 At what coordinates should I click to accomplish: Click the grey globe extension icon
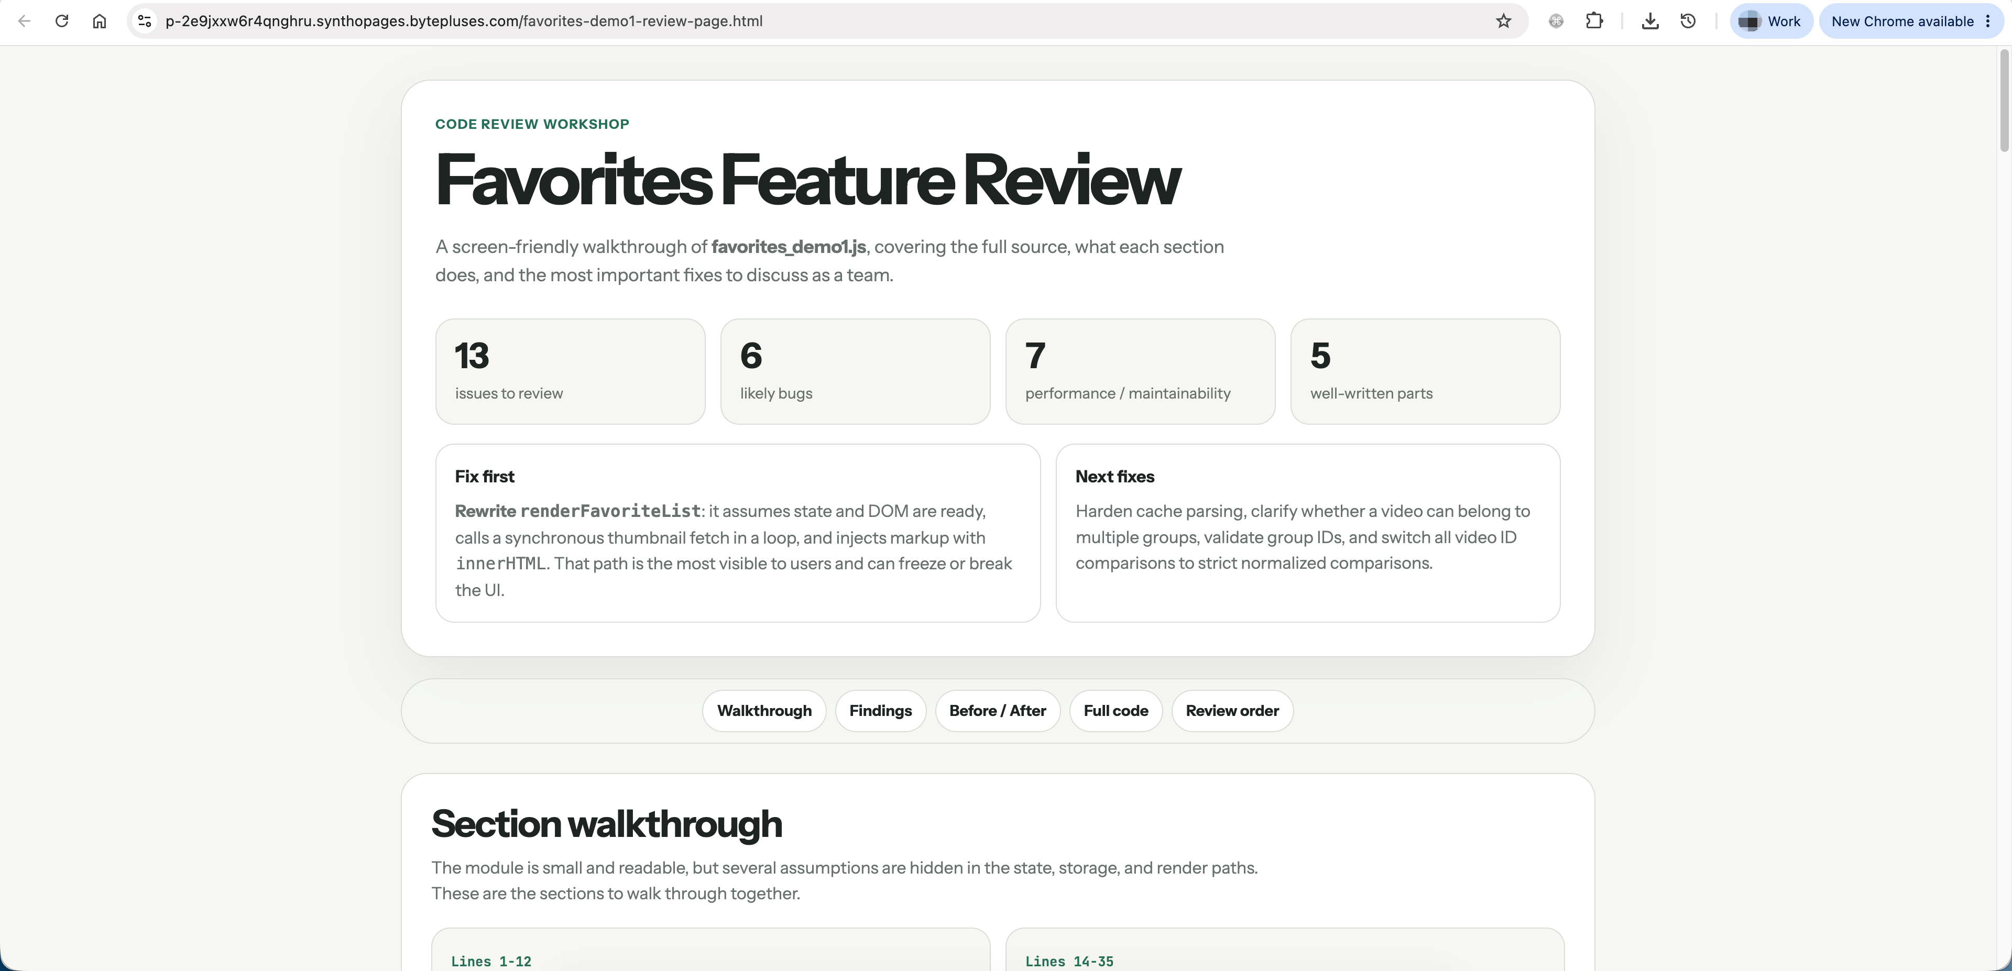point(1556,21)
